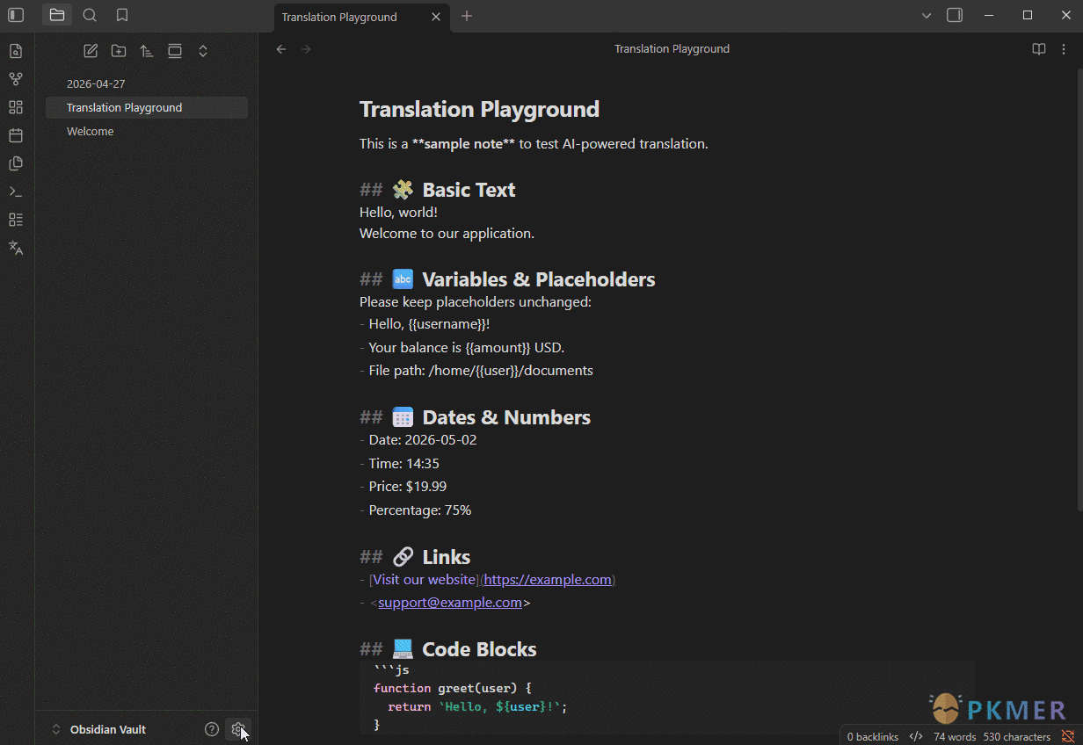Close the Translation Playground tab

tap(437, 17)
